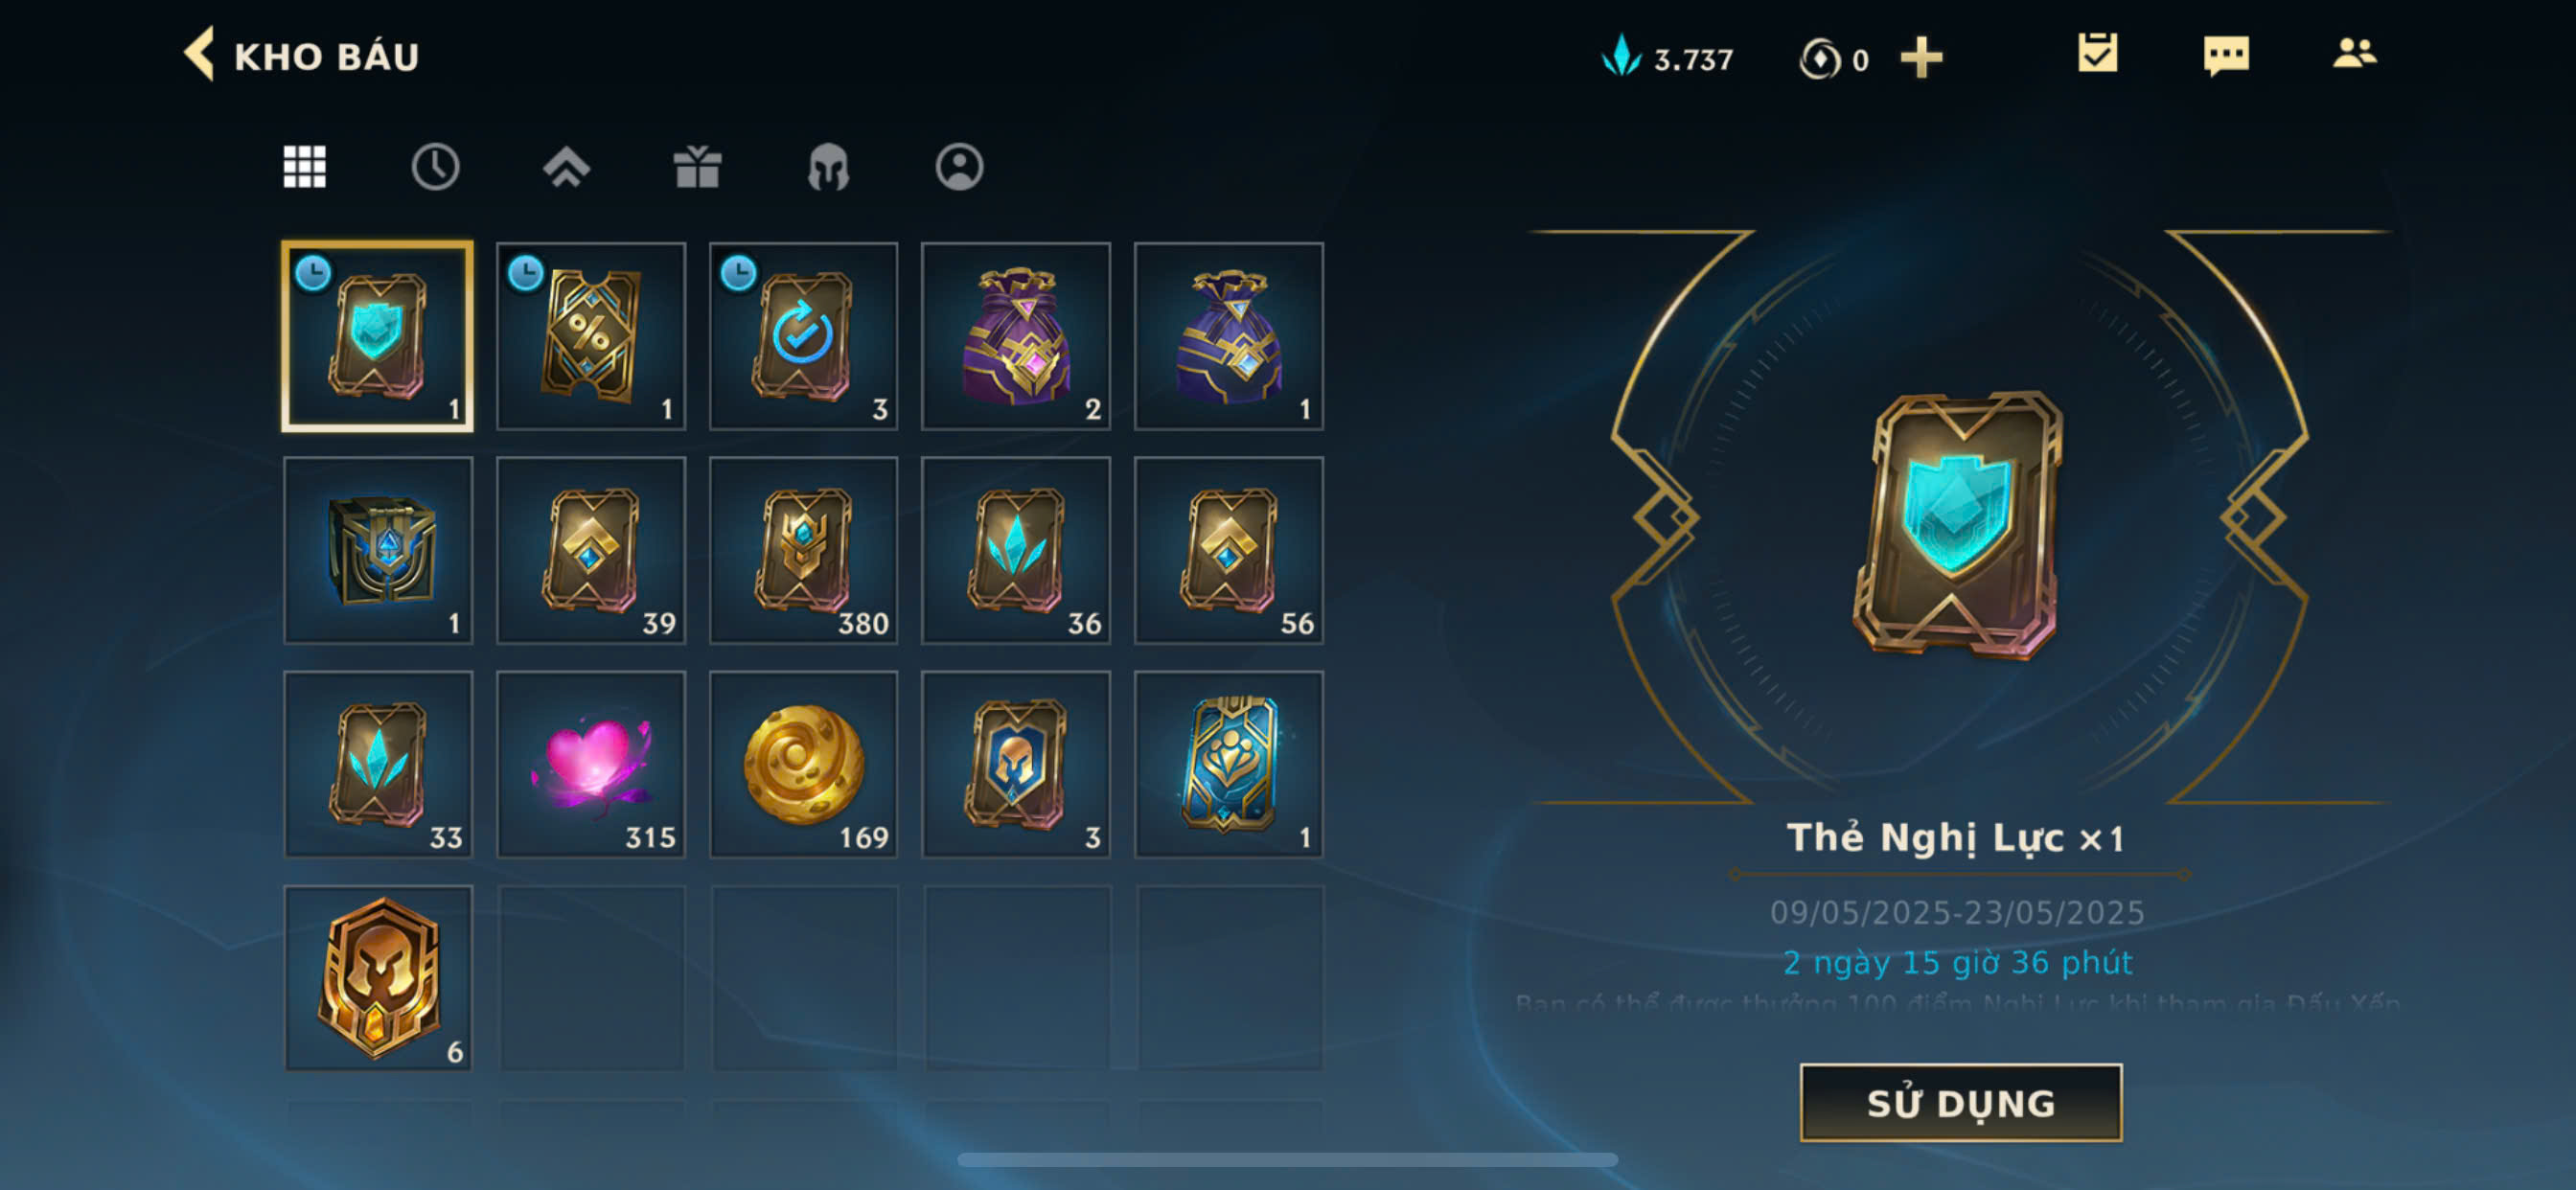Select the blue chest cube item
This screenshot has width=2576, height=1190.
pyautogui.click(x=378, y=550)
